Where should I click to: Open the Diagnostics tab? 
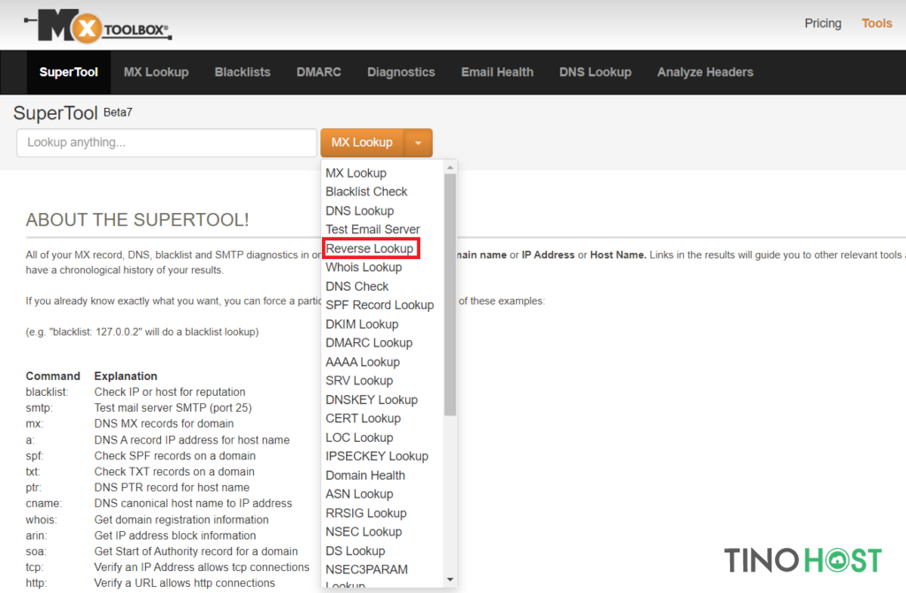click(x=401, y=72)
